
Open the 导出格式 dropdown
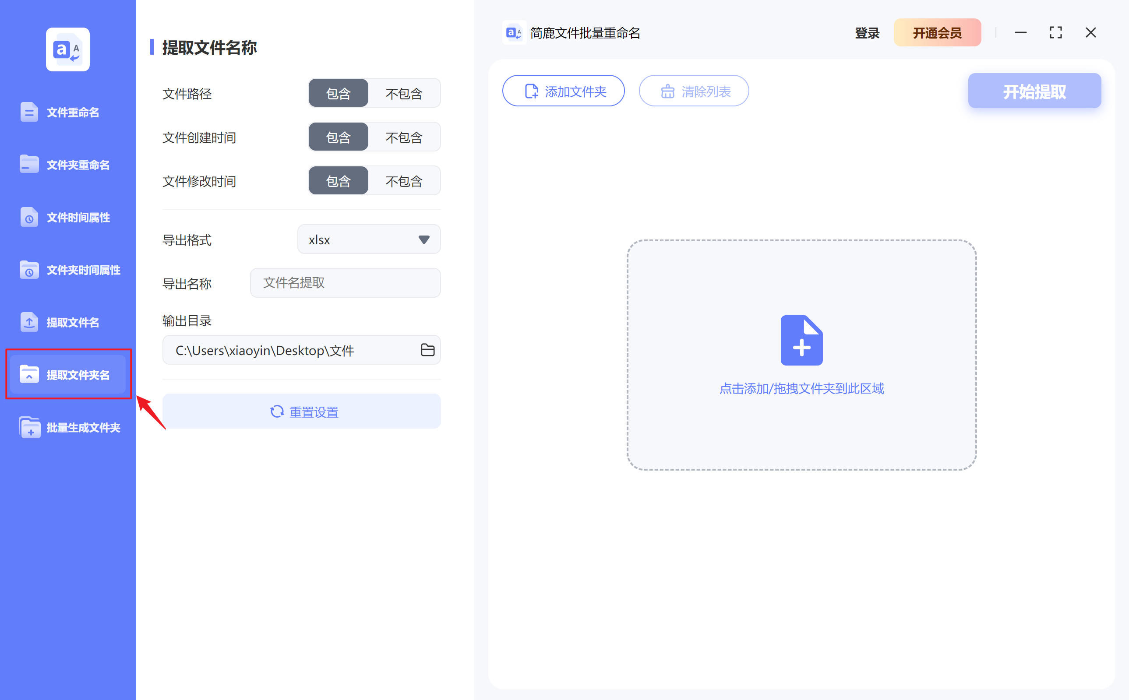coord(368,239)
